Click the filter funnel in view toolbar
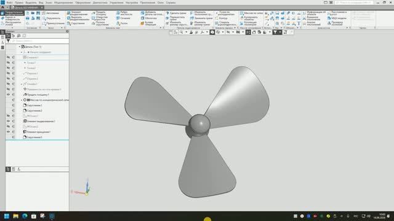The width and height of the screenshot is (394, 221). pos(275,33)
